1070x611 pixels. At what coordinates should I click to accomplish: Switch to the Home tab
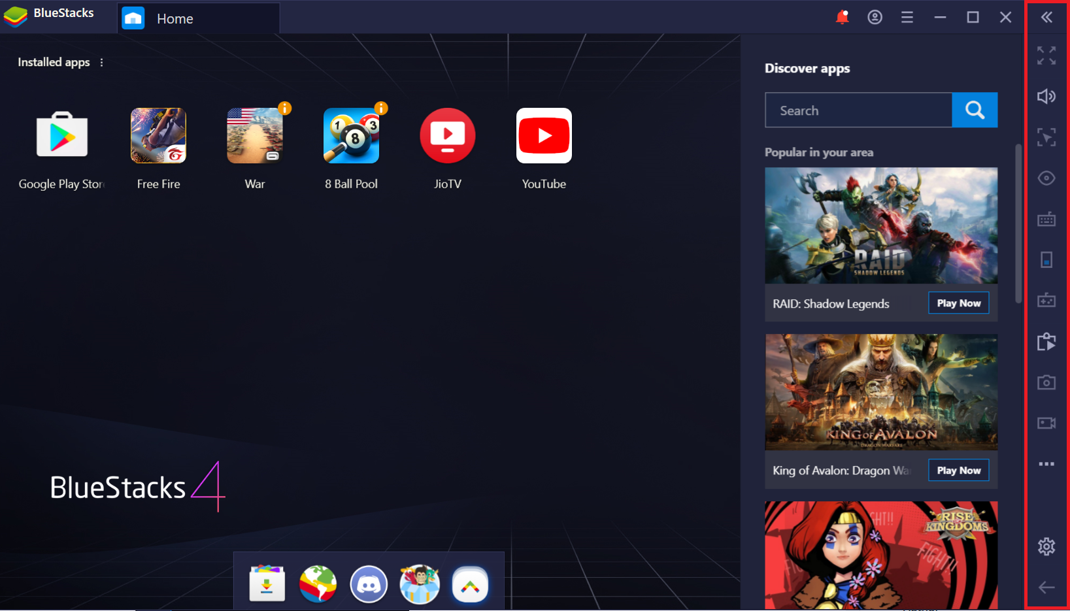point(199,18)
